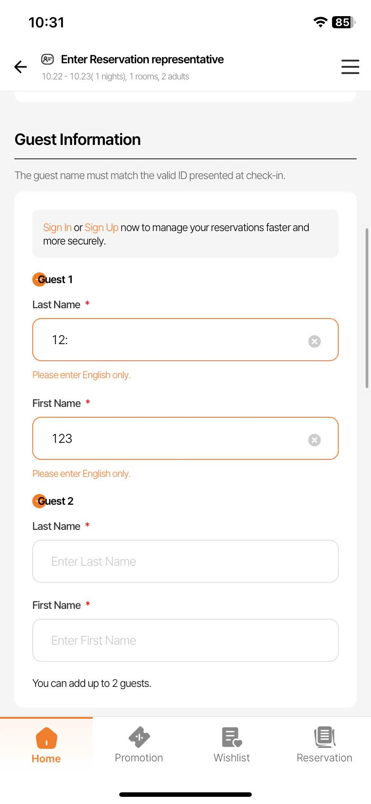Tap the orange Guest 2 remove icon

[39, 501]
